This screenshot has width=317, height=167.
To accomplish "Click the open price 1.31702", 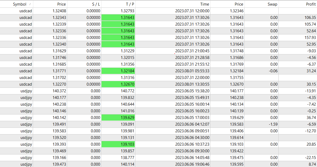I will pos(59,78).
